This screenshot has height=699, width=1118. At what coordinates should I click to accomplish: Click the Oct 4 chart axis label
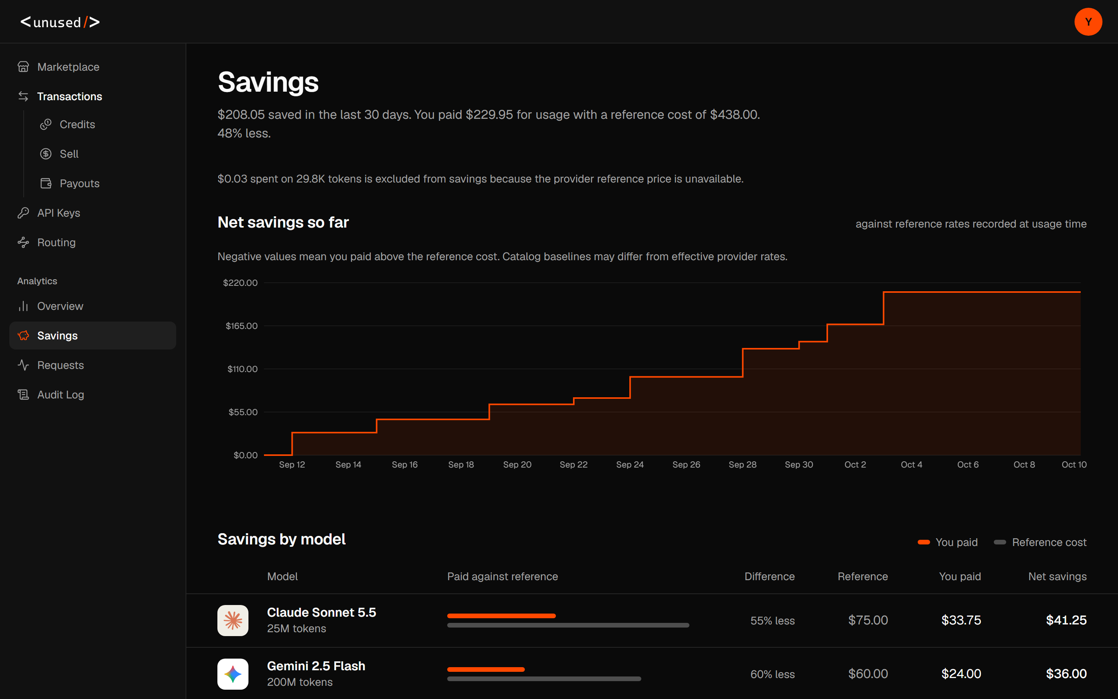tap(911, 464)
